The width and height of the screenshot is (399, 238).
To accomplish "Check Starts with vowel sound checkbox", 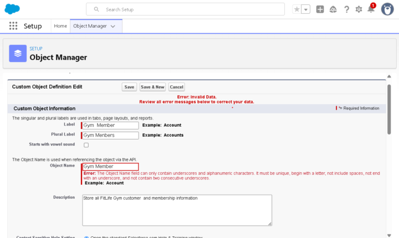I will (86, 145).
